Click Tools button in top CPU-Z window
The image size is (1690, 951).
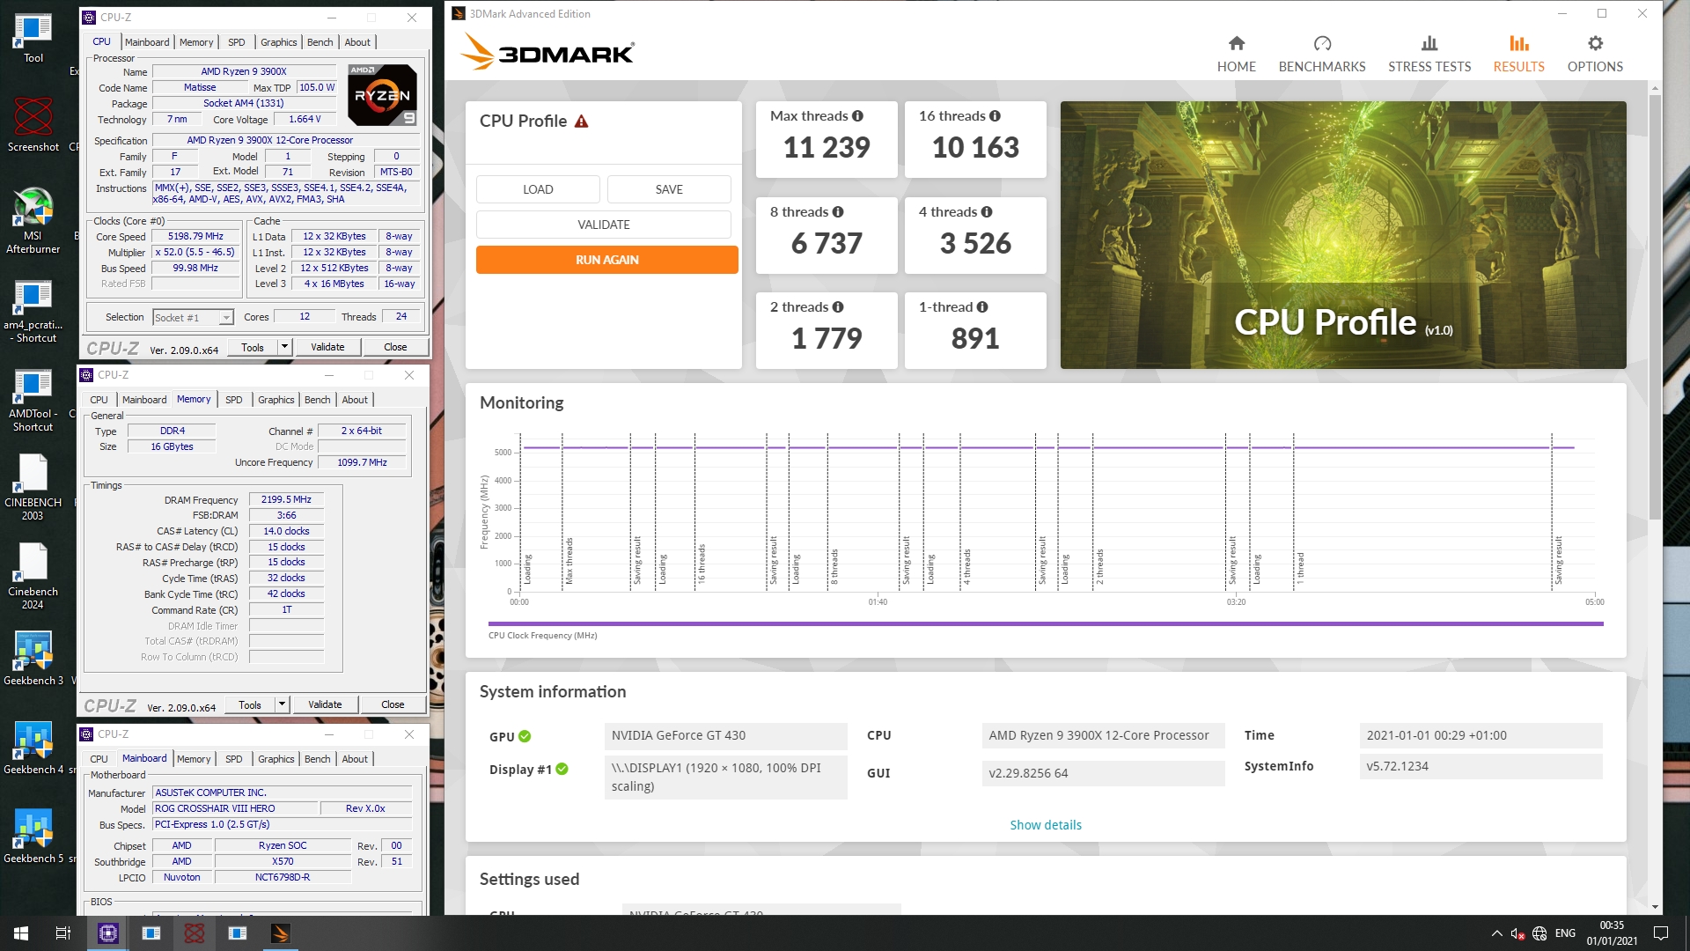click(x=253, y=347)
